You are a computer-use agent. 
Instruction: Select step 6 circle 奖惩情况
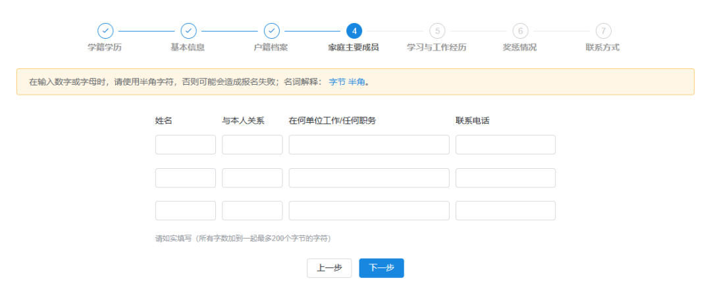521,31
